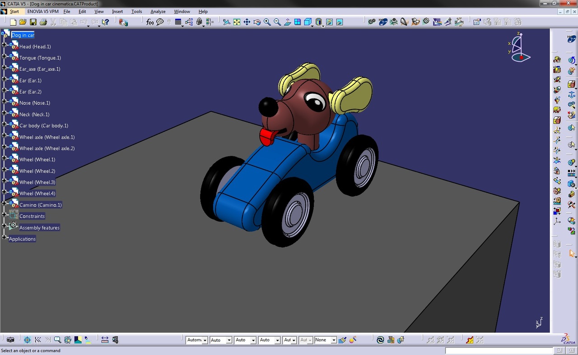Click the Update All spiral icon

(x=380, y=340)
